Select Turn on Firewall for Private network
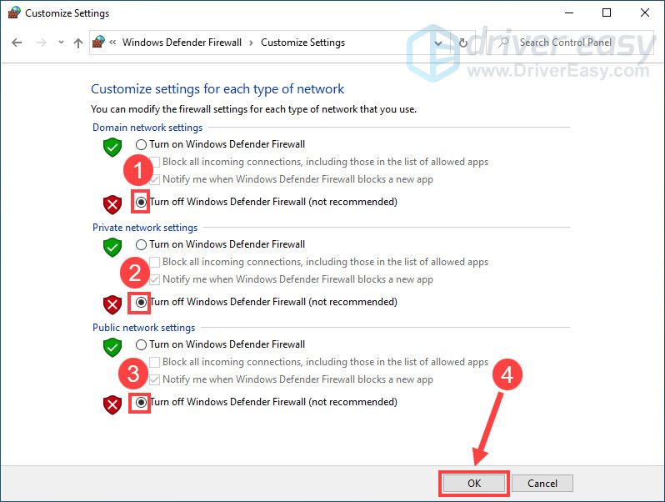The height and width of the screenshot is (502, 665). tap(141, 244)
